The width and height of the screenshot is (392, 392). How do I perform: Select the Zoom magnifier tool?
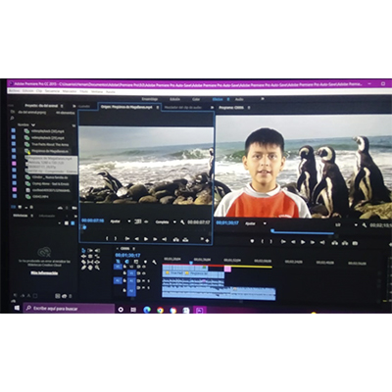pos(97,268)
